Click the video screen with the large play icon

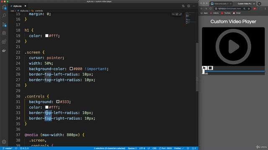233,46
